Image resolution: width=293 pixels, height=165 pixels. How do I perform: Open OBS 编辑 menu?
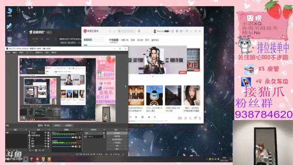[x=15, y=52]
